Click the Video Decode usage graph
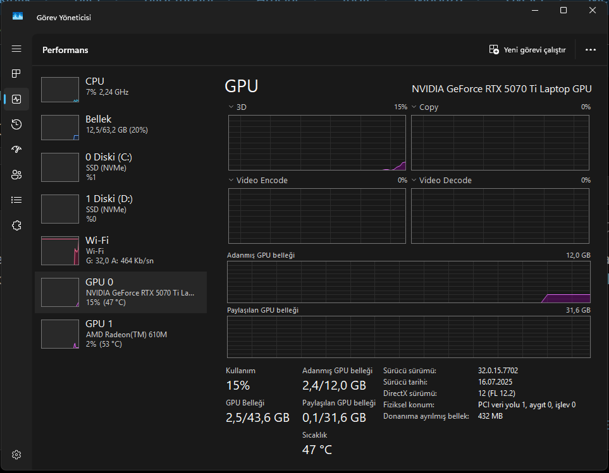This screenshot has width=609, height=473. (x=500, y=216)
